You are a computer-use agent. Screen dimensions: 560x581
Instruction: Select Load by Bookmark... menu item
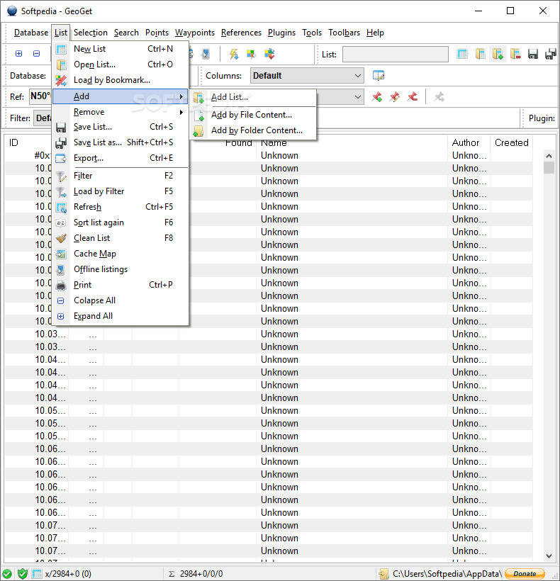(121, 80)
